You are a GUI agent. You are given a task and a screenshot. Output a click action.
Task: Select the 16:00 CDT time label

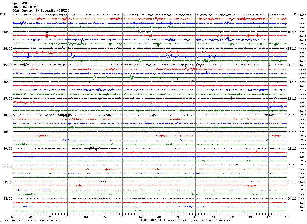pos(8,82)
